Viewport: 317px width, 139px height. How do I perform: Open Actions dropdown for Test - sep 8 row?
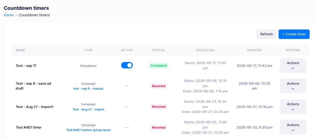coord(293,86)
